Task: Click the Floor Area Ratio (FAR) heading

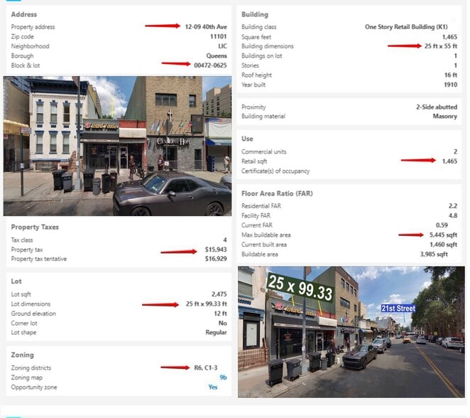Action: click(277, 193)
